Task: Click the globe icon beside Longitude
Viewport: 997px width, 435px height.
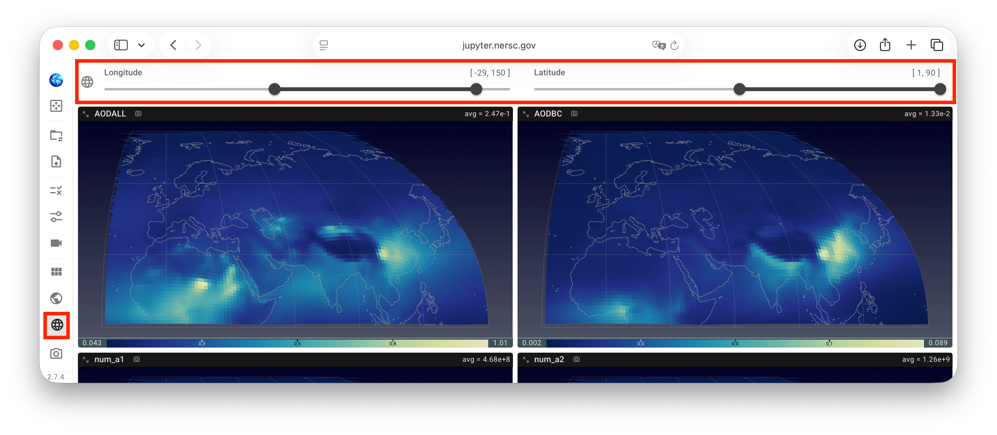Action: (87, 82)
